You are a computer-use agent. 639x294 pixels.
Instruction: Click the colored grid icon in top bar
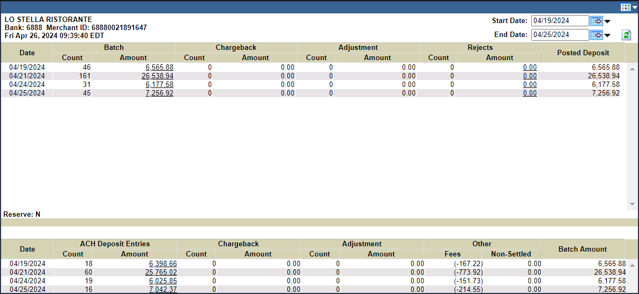pos(625,7)
